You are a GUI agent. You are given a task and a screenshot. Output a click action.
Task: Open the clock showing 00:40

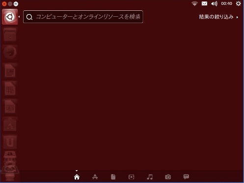point(227,3)
